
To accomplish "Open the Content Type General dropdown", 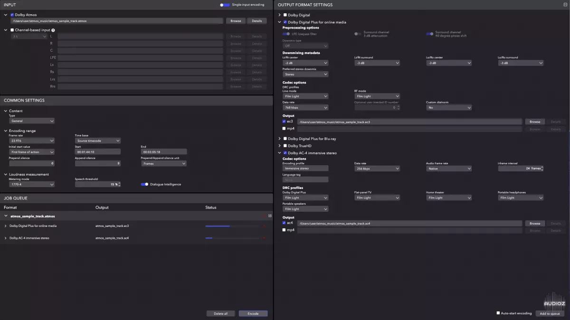I will click(32, 121).
